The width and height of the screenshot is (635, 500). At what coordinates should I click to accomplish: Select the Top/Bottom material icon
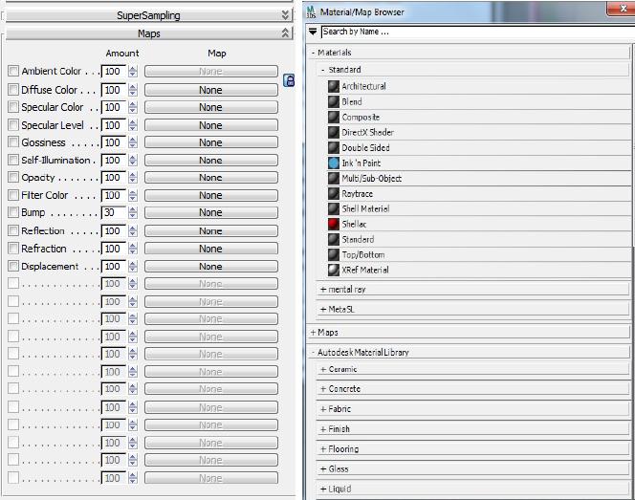click(334, 254)
